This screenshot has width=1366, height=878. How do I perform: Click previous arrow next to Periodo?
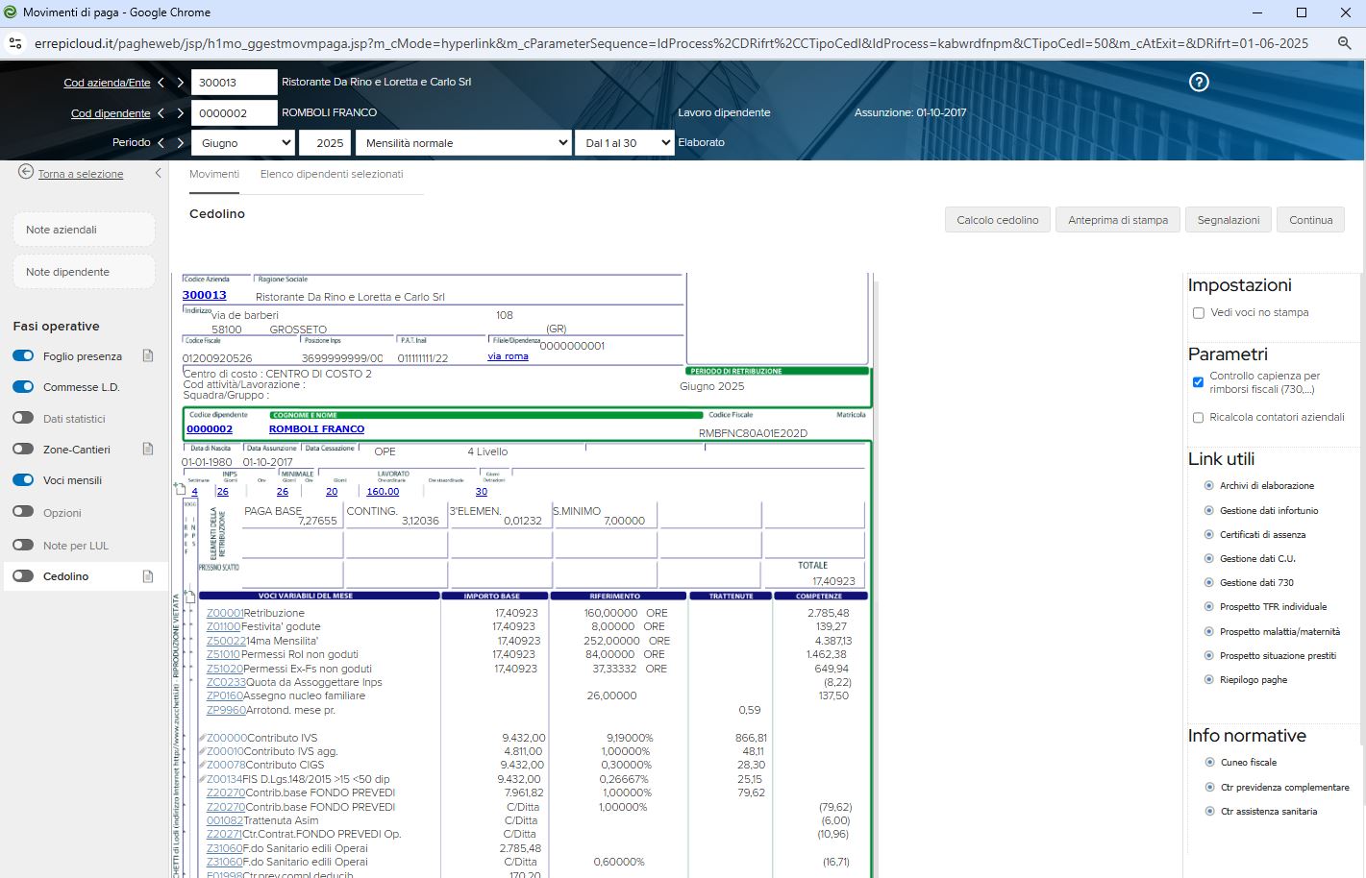click(x=161, y=142)
